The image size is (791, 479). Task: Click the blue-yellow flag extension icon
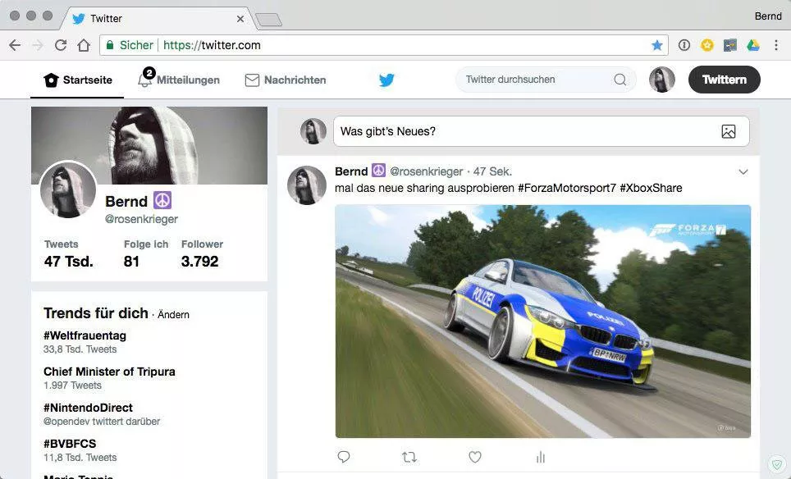[730, 45]
